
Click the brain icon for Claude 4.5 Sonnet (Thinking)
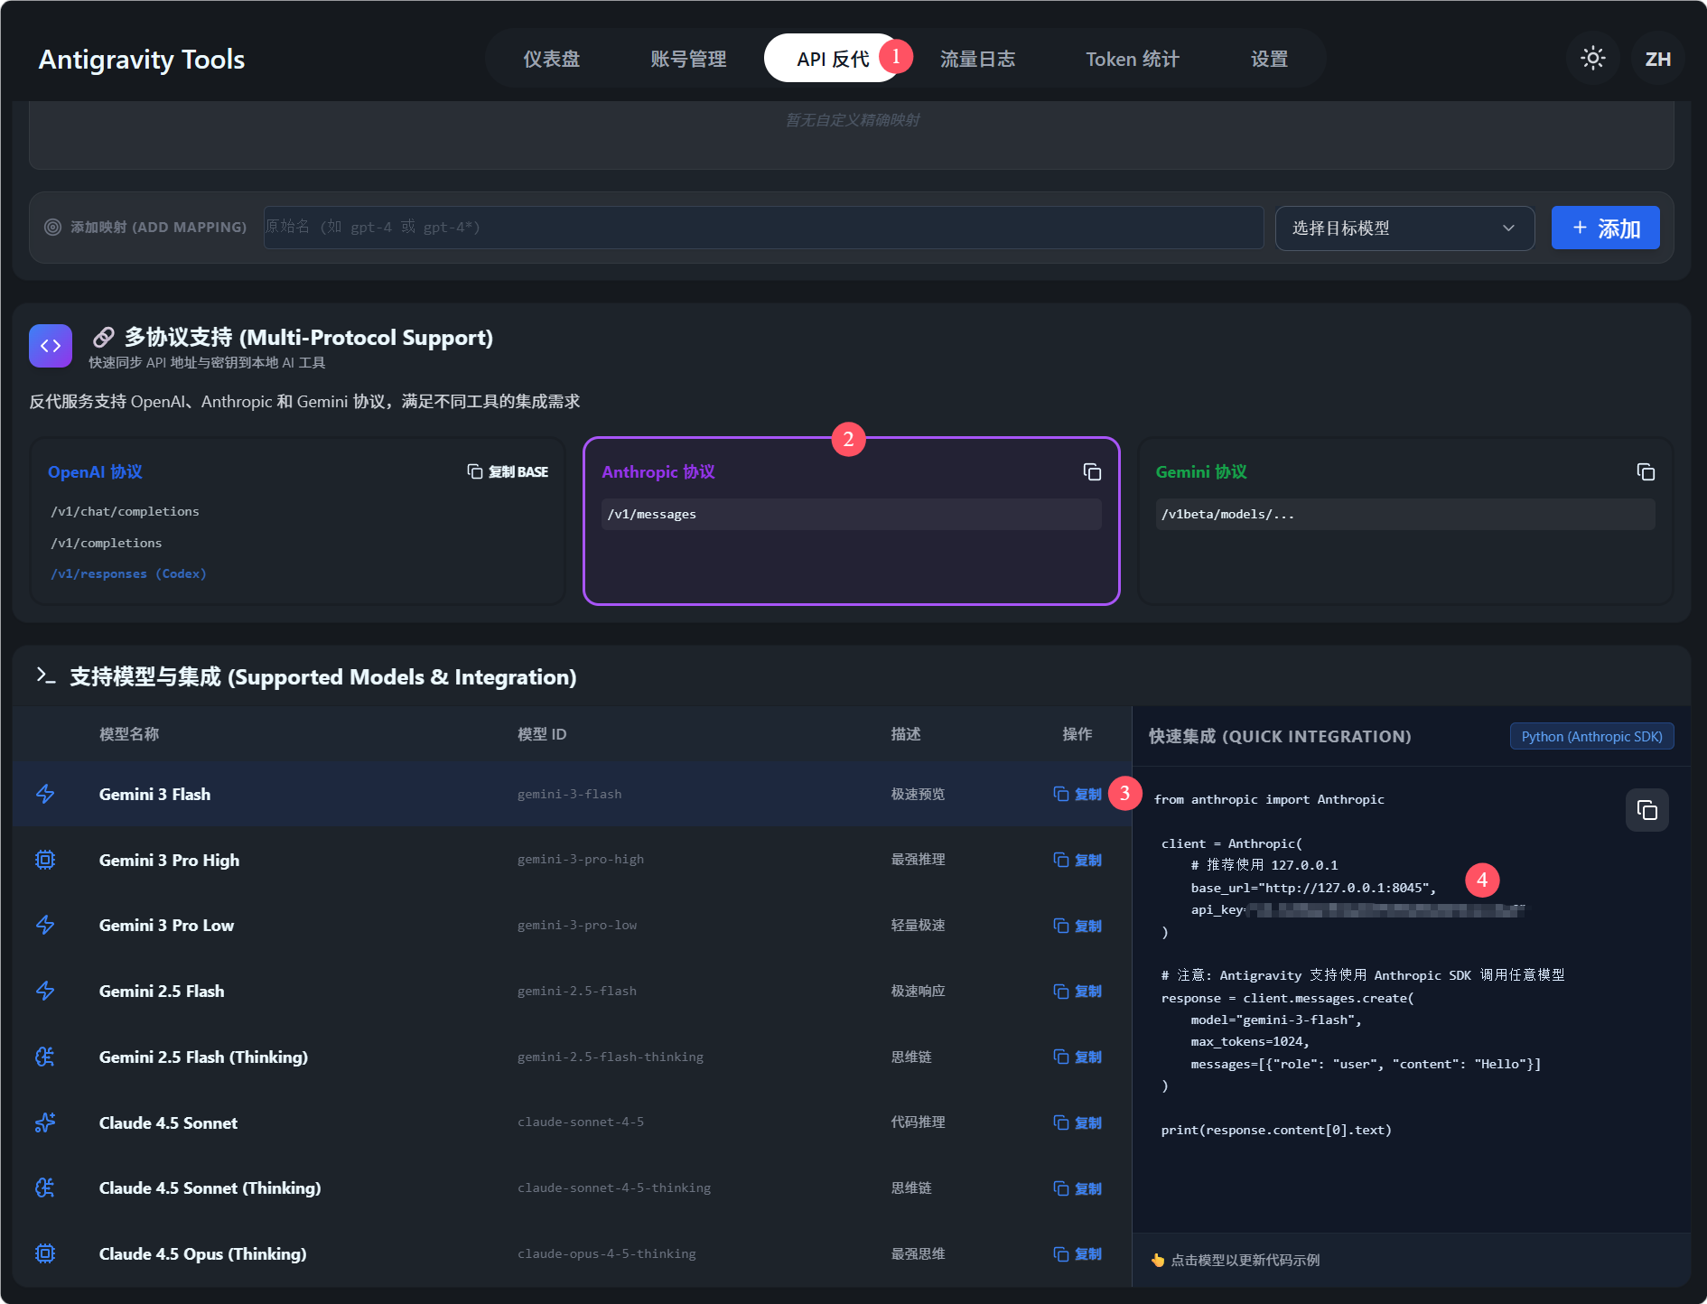click(45, 1188)
